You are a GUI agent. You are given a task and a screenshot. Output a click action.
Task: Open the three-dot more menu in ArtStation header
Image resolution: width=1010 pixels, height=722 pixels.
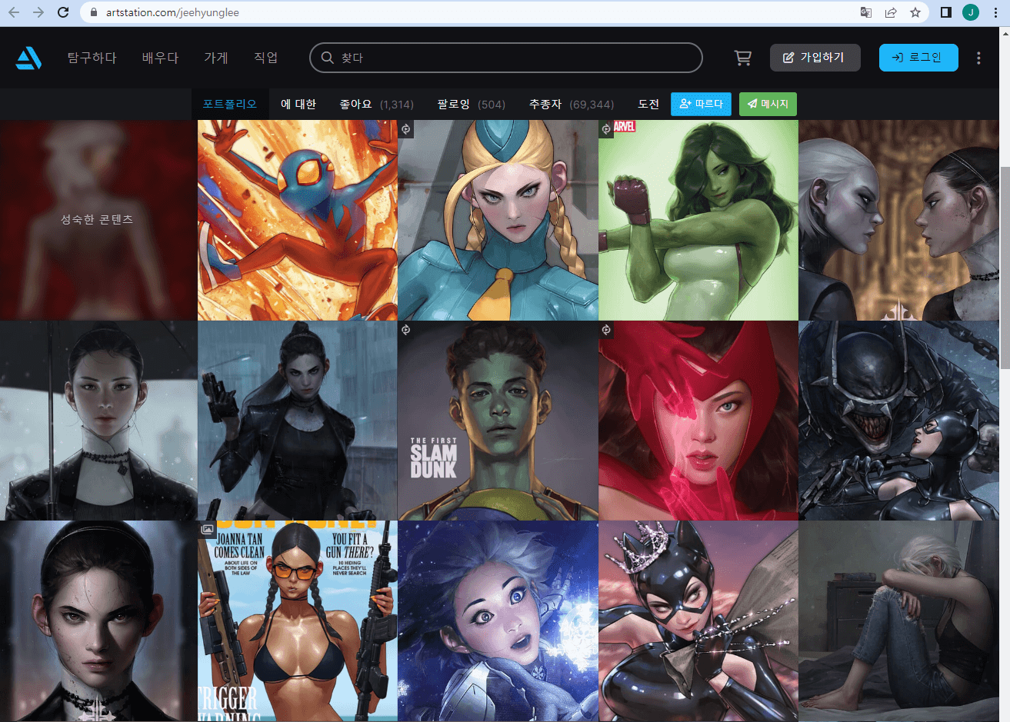coord(978,58)
